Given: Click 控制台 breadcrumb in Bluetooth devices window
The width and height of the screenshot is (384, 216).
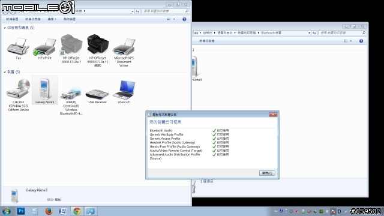Looking at the screenshot, I should click(x=208, y=33).
